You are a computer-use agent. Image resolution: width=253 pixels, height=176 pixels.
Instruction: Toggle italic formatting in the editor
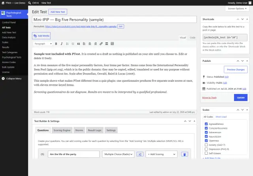click(x=62, y=44)
